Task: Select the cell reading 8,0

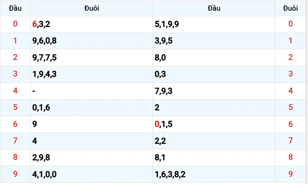Action: click(x=161, y=57)
